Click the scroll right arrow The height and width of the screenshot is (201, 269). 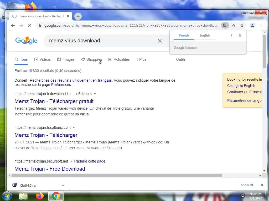[x=260, y=176]
